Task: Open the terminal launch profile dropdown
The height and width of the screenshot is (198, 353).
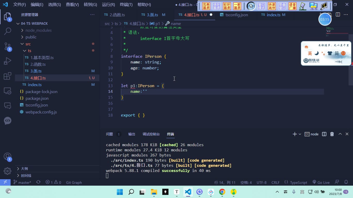Action: tap(300, 134)
